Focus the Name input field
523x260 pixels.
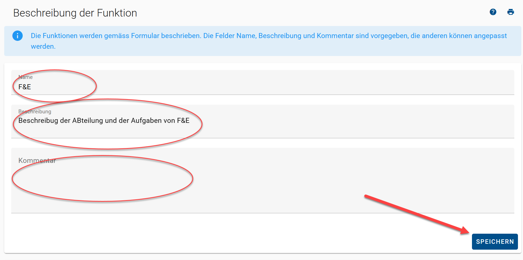[x=262, y=82]
